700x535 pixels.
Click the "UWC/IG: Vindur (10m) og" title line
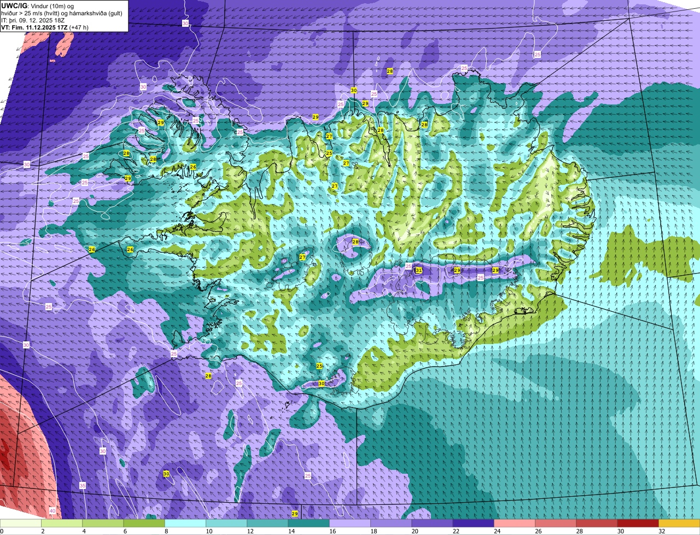coord(37,6)
